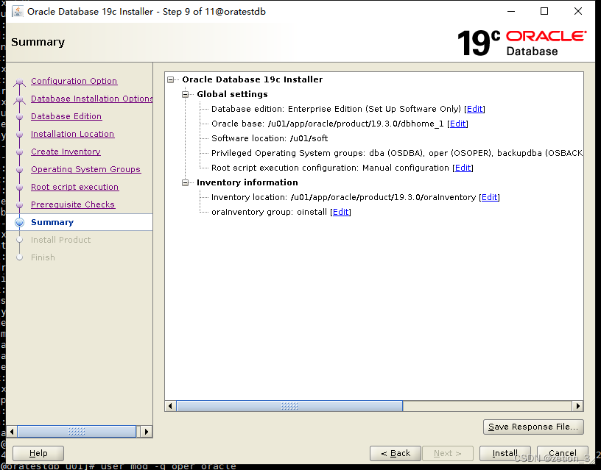This screenshot has height=470, width=601.
Task: Edit the Inventory location
Action: (x=489, y=198)
